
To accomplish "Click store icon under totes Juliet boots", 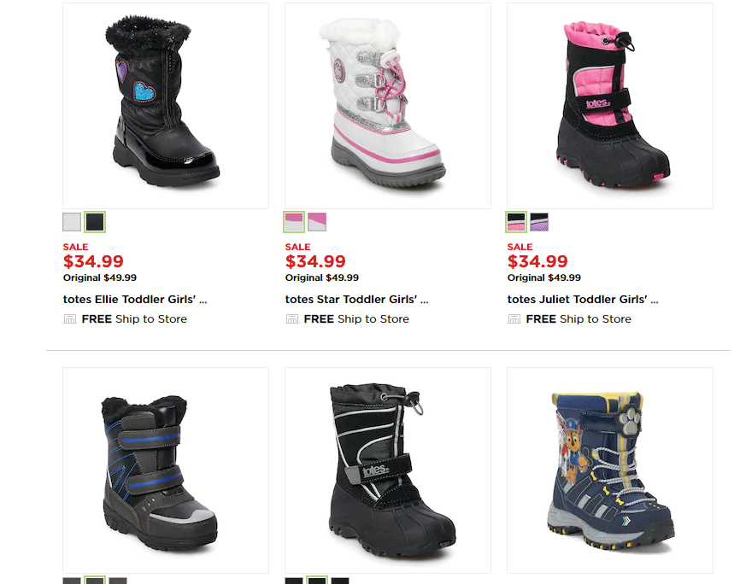I will coord(514,319).
